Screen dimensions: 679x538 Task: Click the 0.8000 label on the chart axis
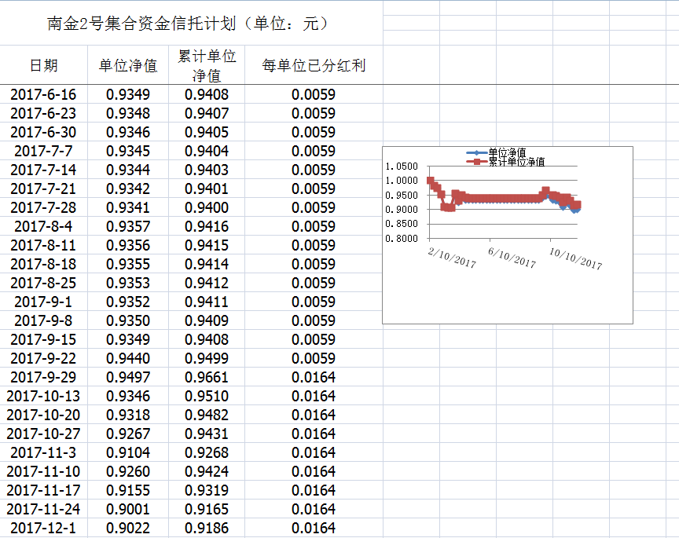[402, 238]
